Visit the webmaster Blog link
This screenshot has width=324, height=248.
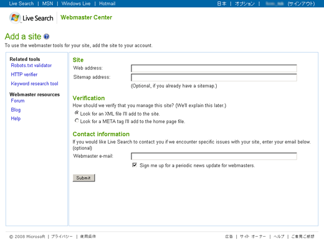(16, 109)
